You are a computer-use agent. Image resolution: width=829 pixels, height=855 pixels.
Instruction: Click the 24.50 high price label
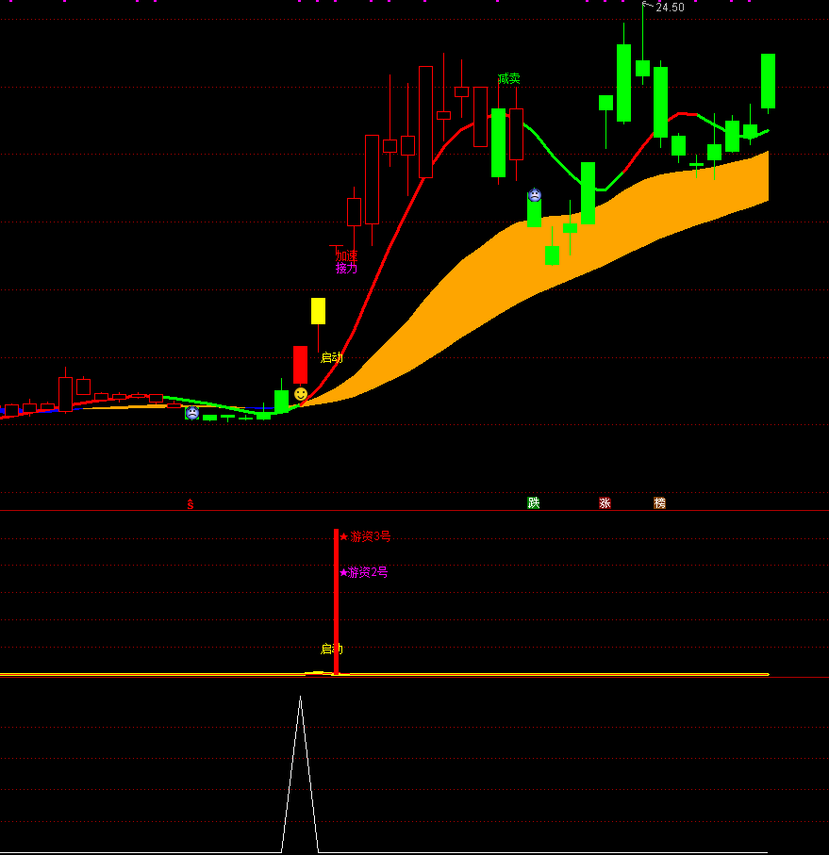coord(670,8)
